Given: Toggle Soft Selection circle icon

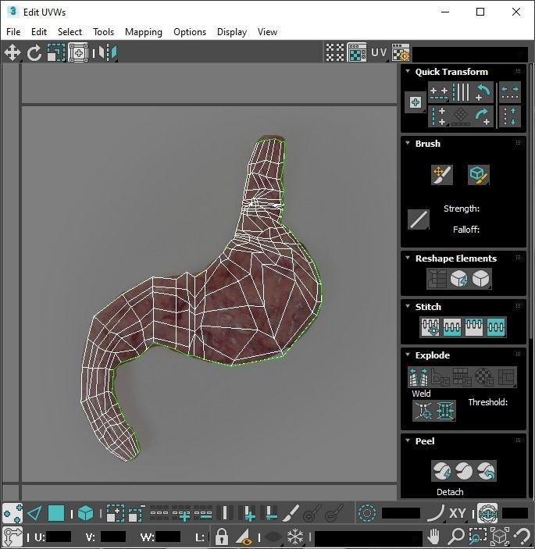Looking at the screenshot, I should 367,514.
